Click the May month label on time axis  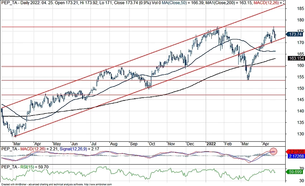pyautogui.click(x=57, y=144)
